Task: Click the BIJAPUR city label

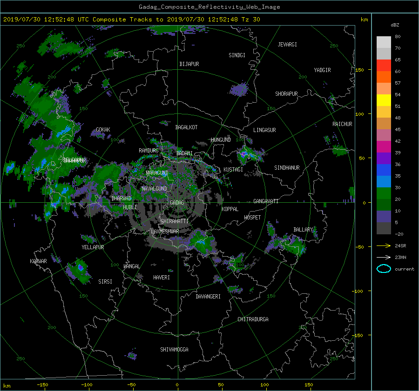Action: (x=189, y=64)
